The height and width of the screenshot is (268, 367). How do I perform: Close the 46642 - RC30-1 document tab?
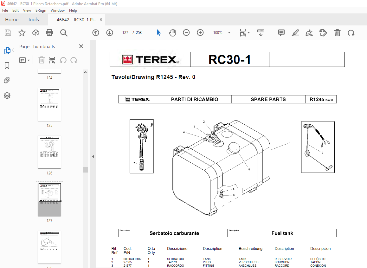point(101,20)
